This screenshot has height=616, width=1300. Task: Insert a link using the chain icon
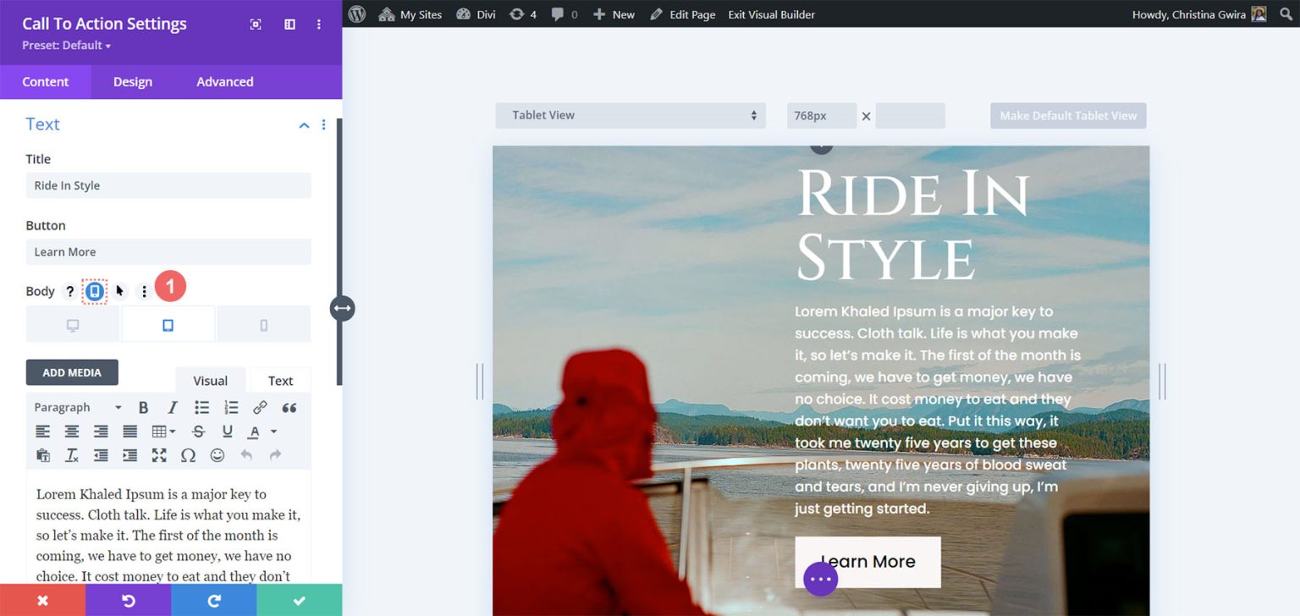click(260, 407)
